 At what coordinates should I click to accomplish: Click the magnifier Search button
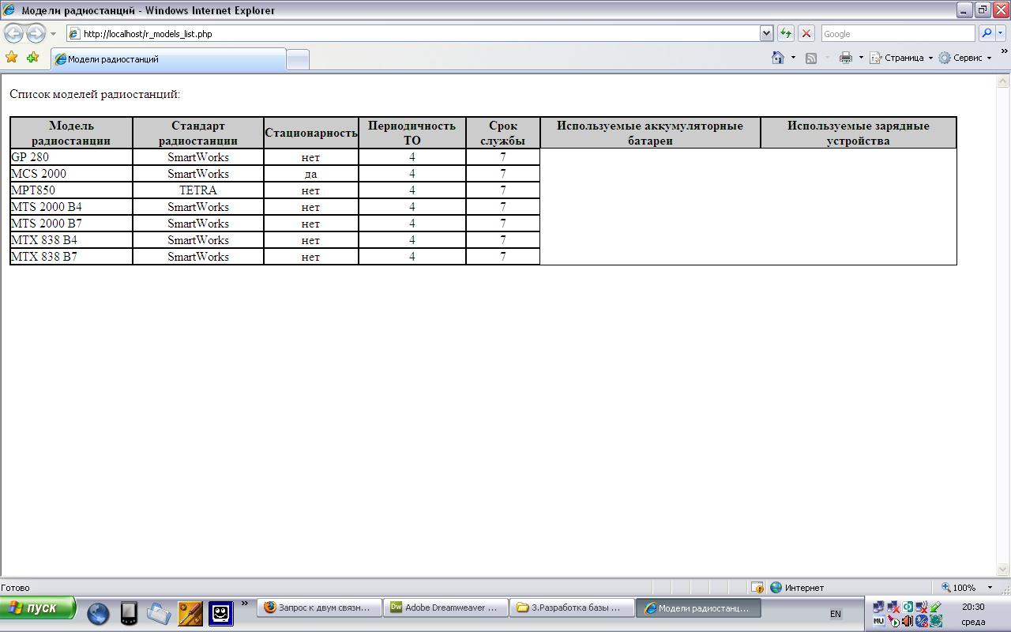987,33
